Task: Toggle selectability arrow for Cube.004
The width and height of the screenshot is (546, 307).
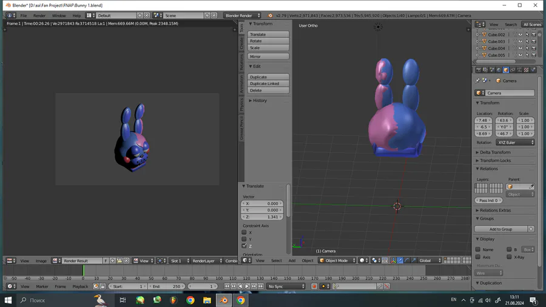Action: tap(527, 48)
